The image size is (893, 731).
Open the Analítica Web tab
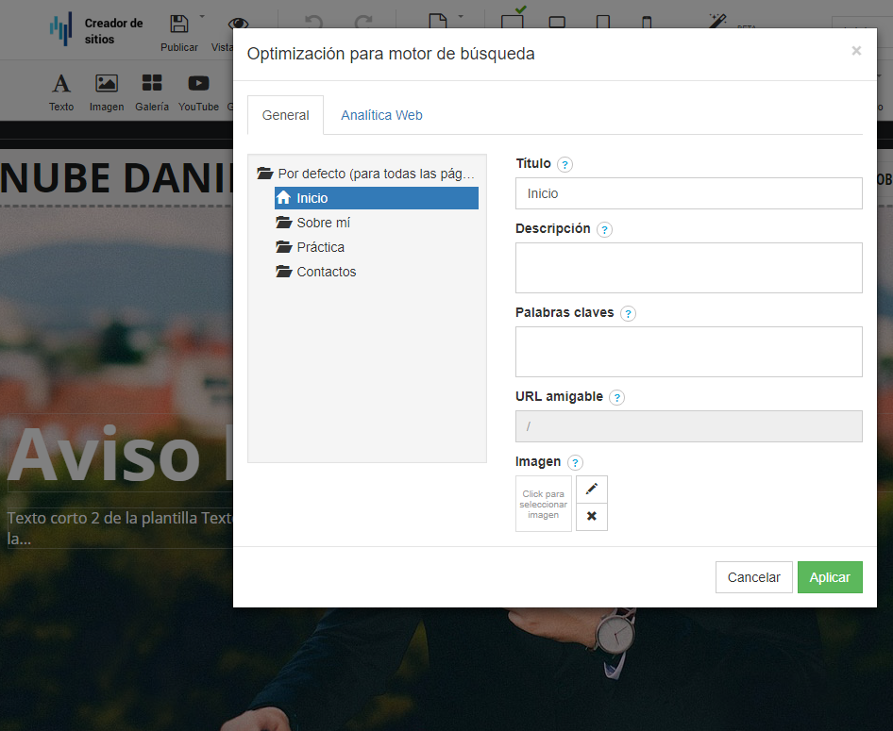tap(381, 115)
